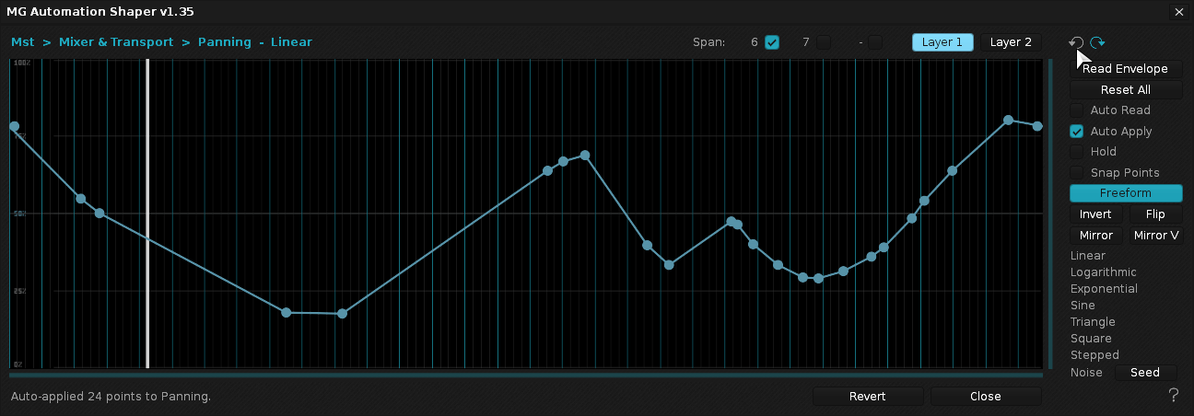Select the first envelope point at far left
The width and height of the screenshot is (1194, 416).
pos(14,126)
